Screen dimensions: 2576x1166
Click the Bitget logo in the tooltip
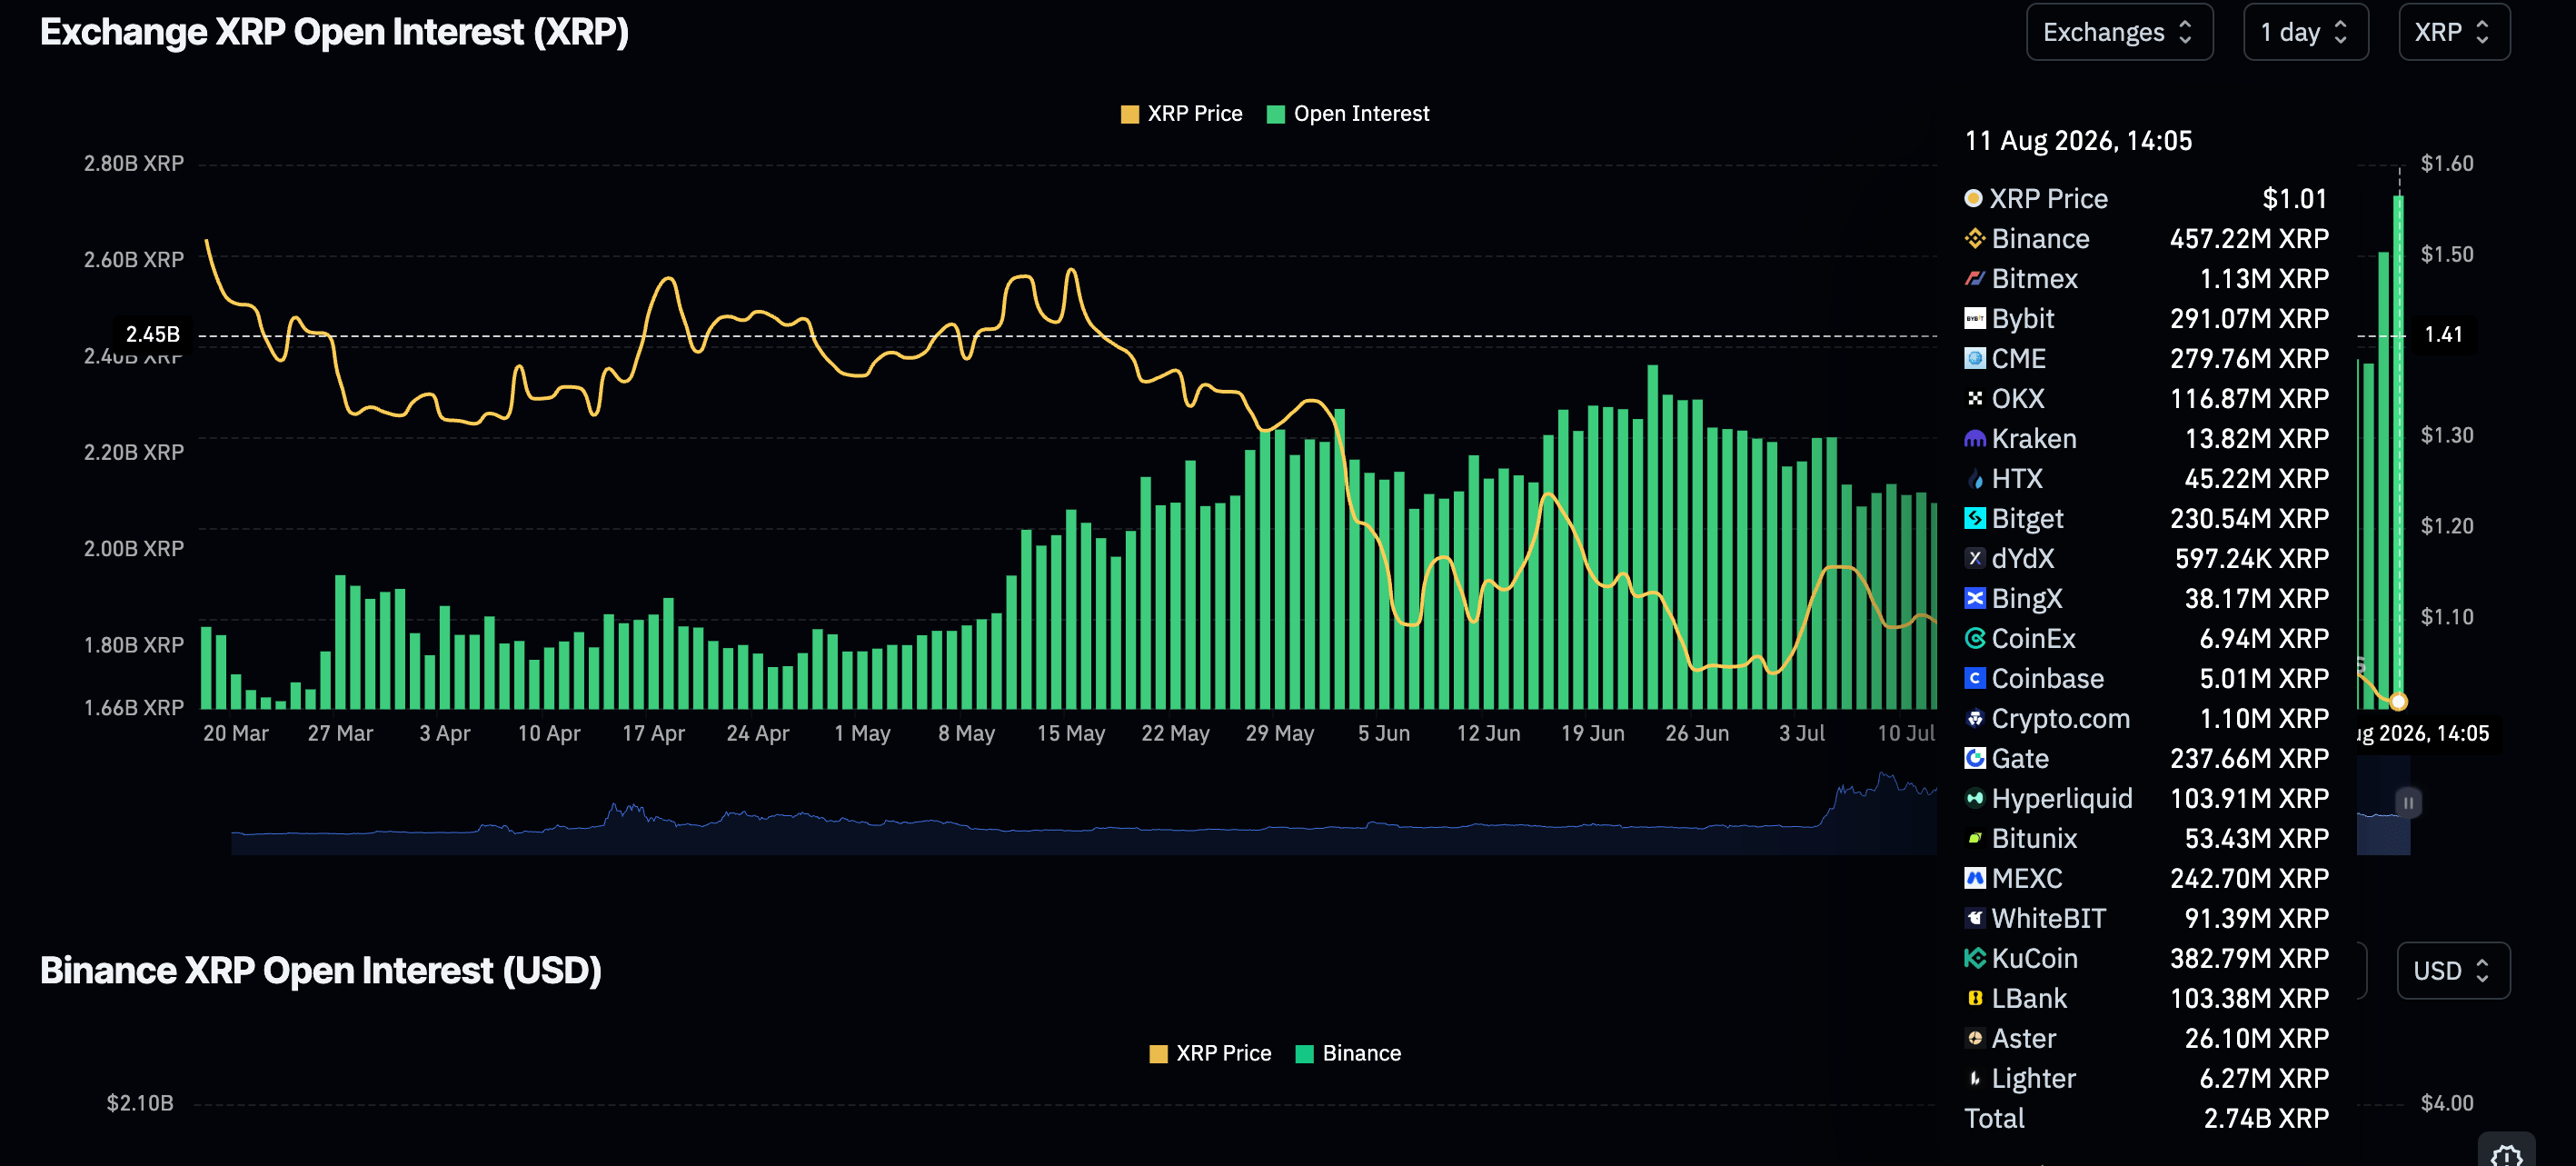pos(1974,518)
